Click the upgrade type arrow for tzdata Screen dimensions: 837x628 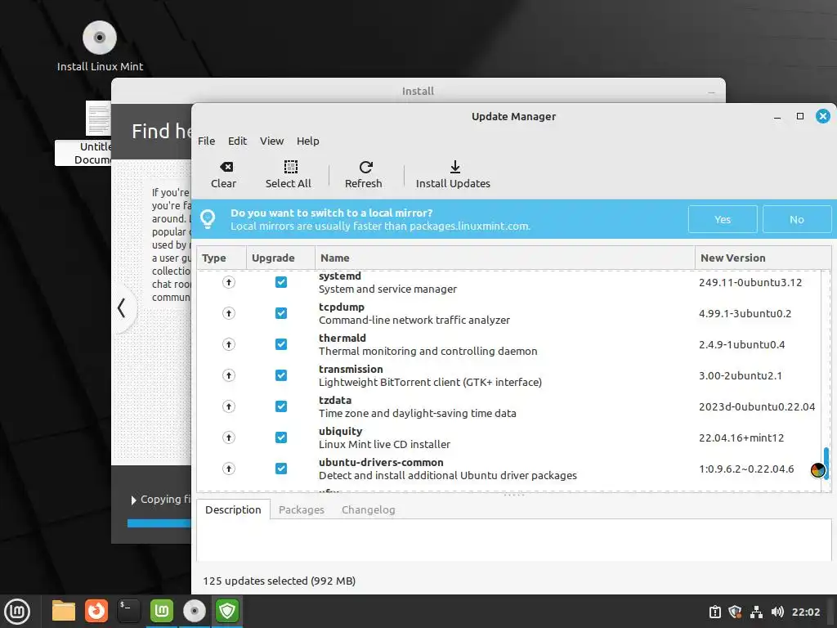tap(229, 406)
